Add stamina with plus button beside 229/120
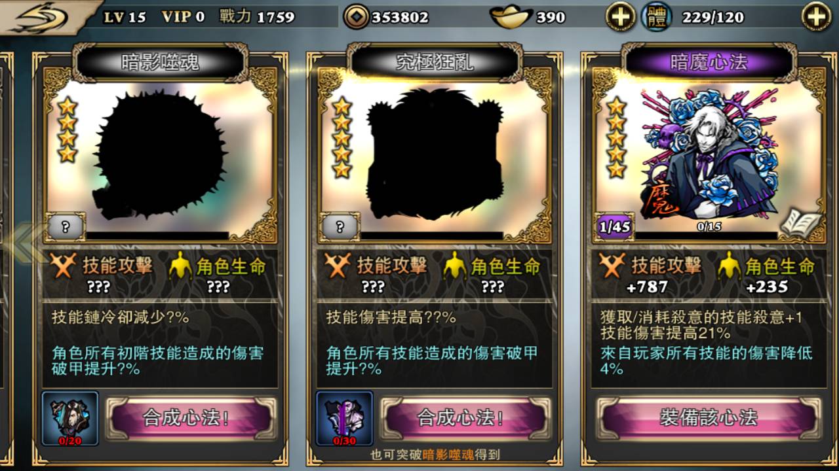Screen dimensions: 839x471 click(x=817, y=16)
